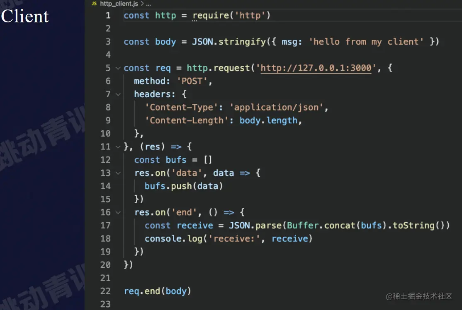Click console.log on line 18
This screenshot has height=310, width=462.
[x=173, y=239]
